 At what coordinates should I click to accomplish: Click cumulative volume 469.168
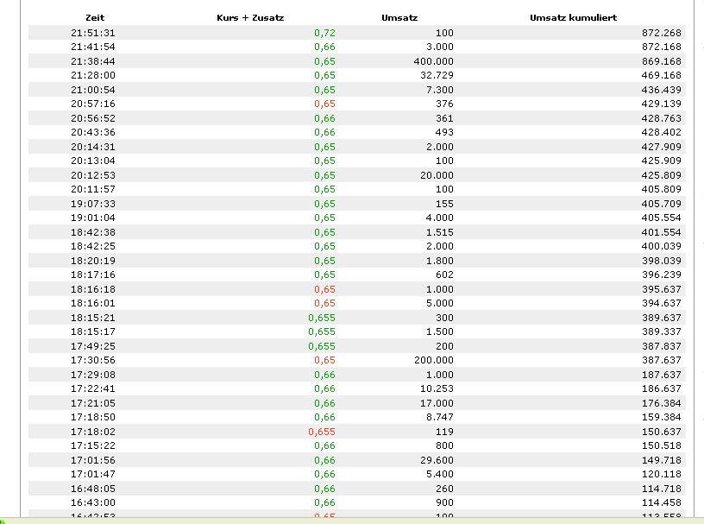point(662,75)
